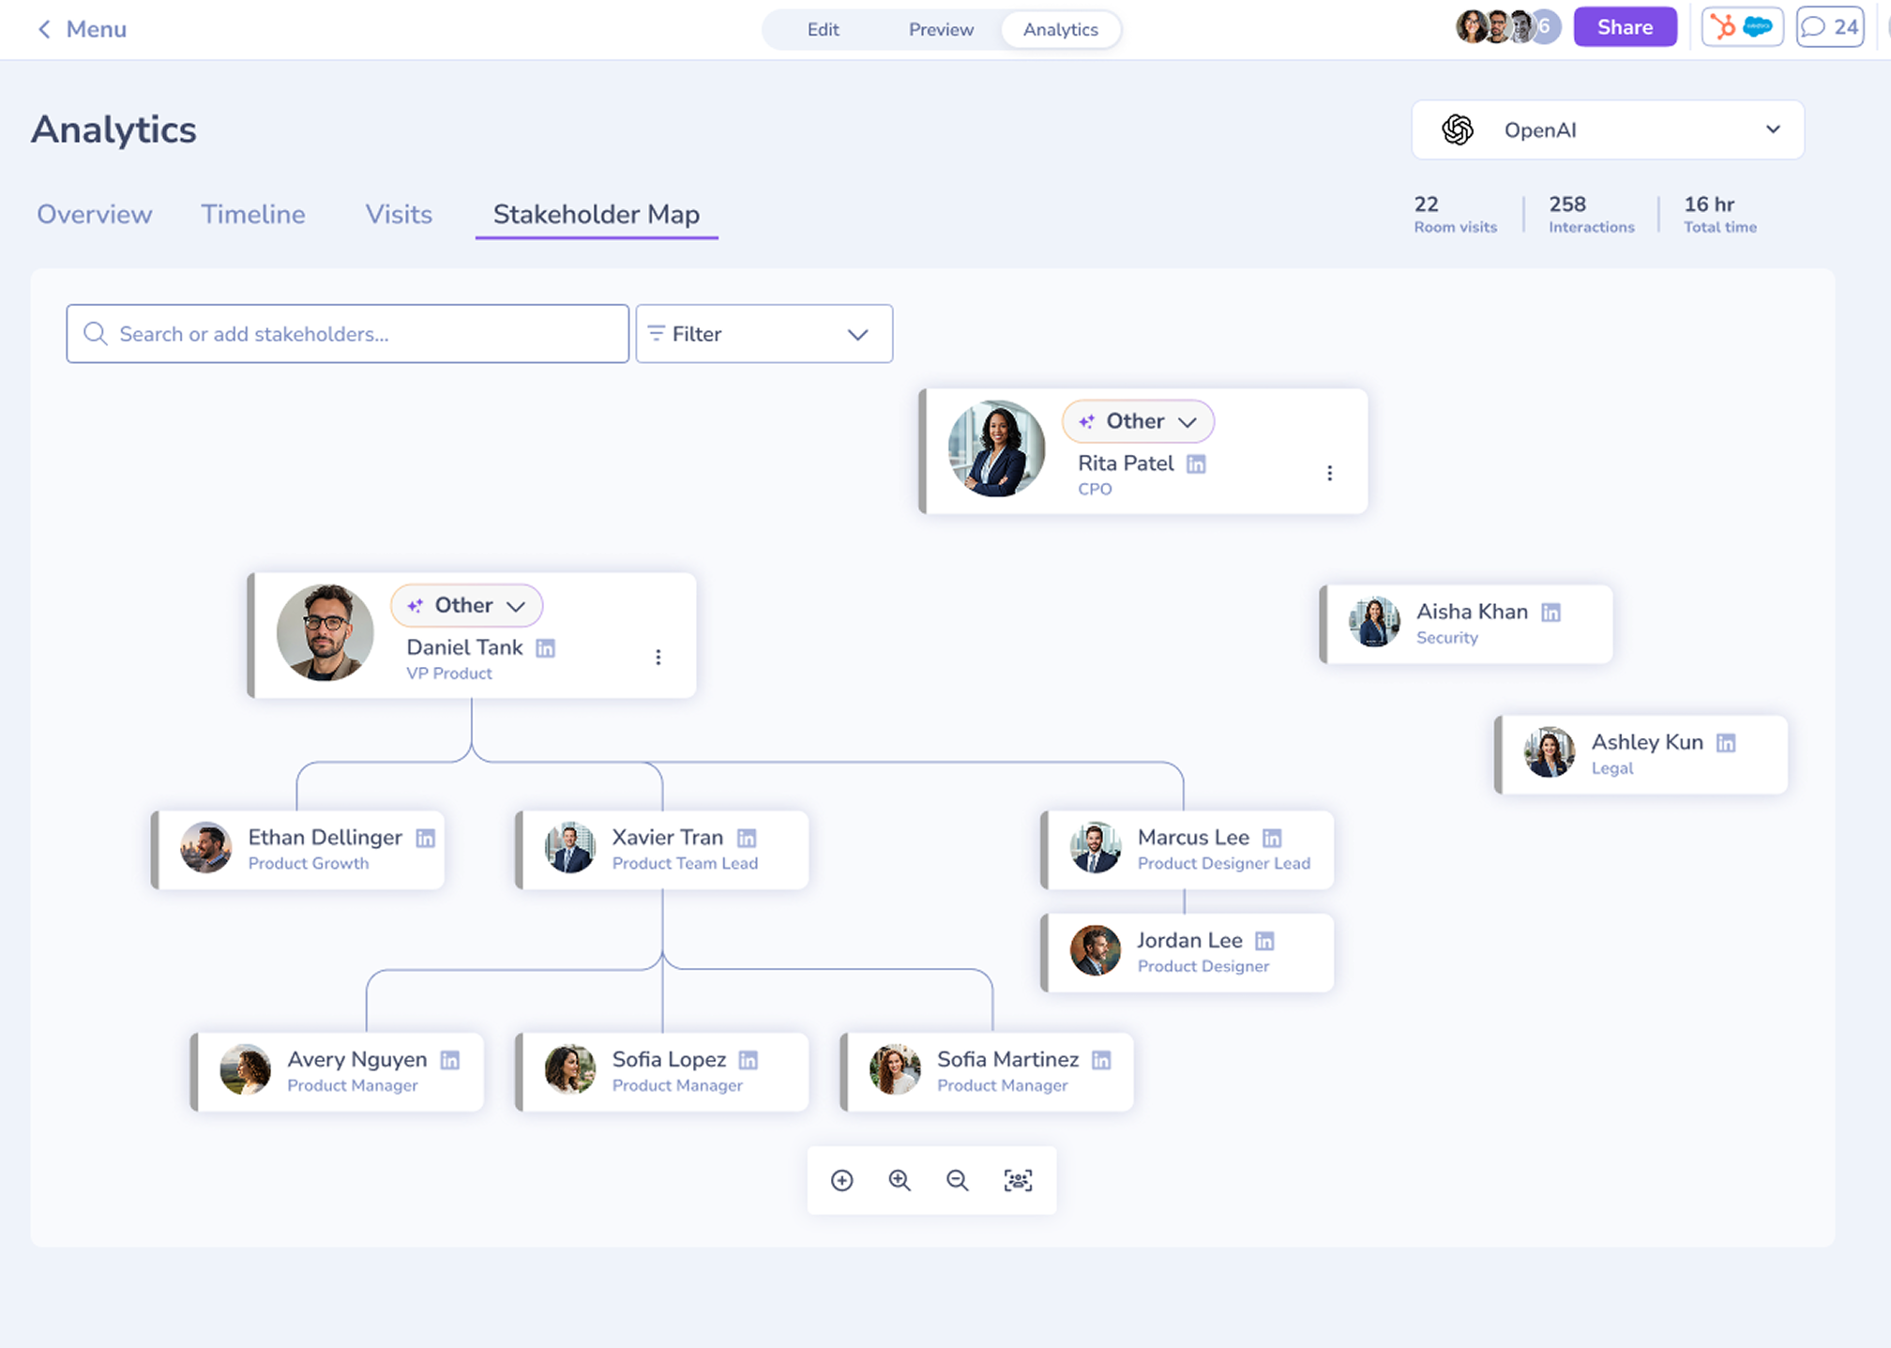Open Rita Patel's three-dot options menu
The width and height of the screenshot is (1891, 1348).
click(1329, 473)
